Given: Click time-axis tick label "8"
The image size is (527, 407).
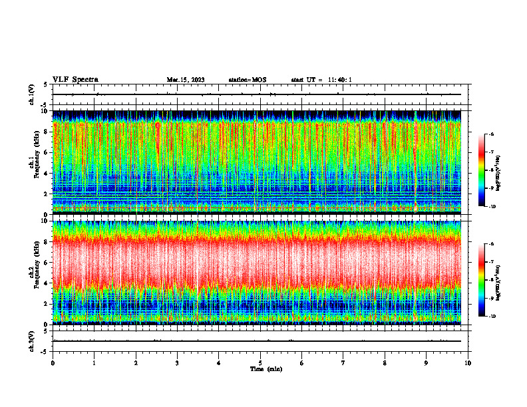Looking at the screenshot, I should click(385, 363).
